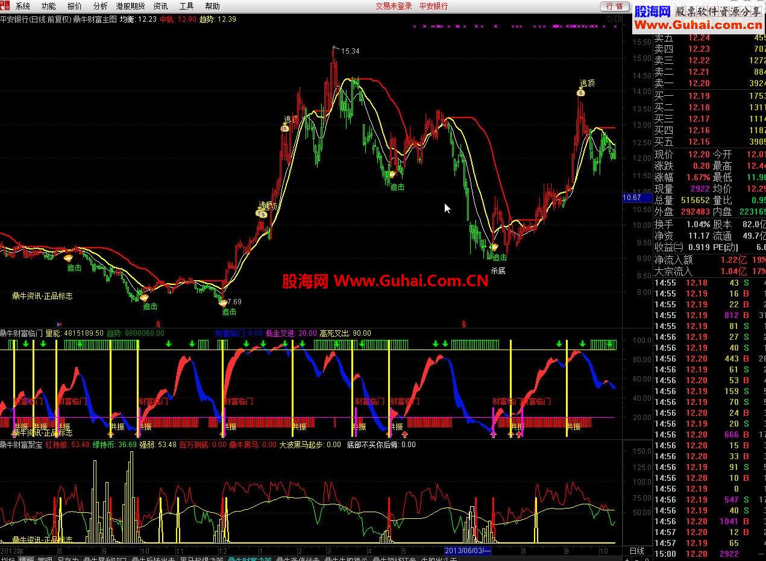Click the gold ingot at the 7.69 low

click(x=223, y=303)
